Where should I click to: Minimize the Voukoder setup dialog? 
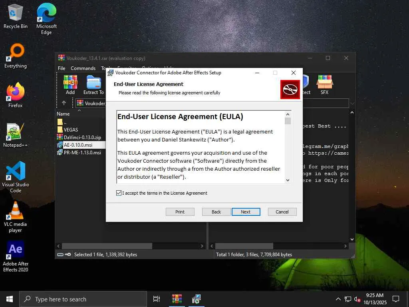click(257, 73)
